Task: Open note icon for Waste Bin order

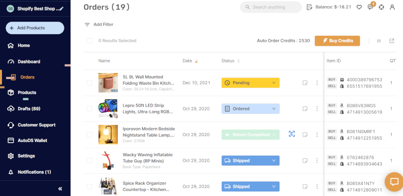Action: pyautogui.click(x=305, y=83)
